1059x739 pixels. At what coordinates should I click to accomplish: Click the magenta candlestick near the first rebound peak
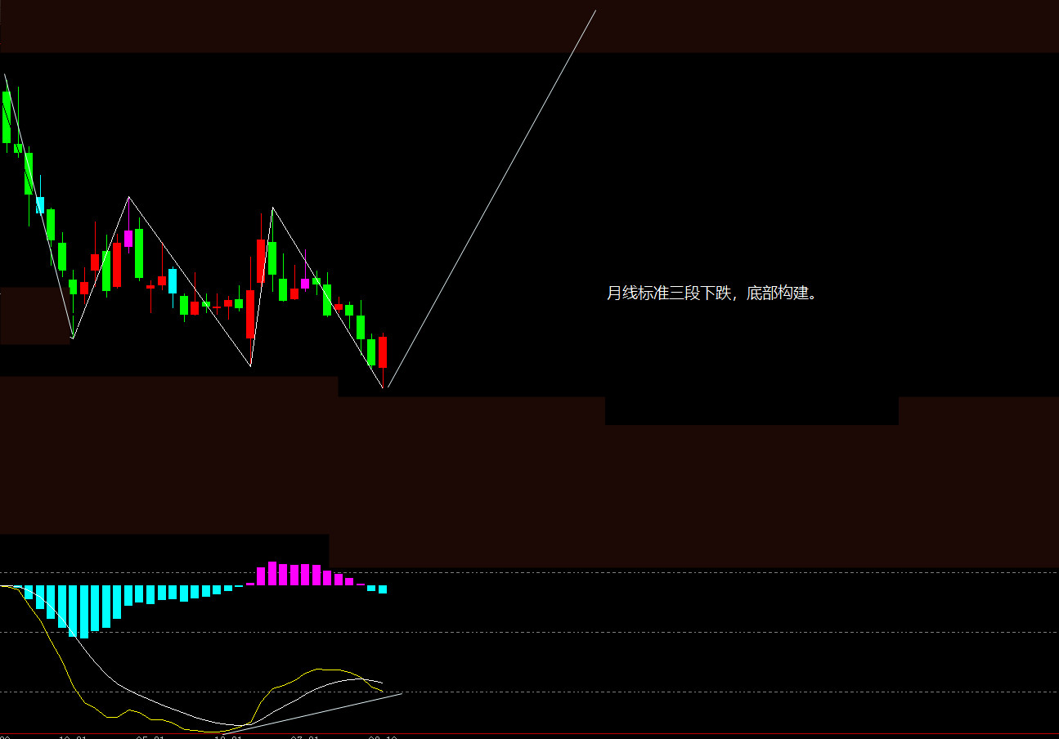[x=128, y=238]
